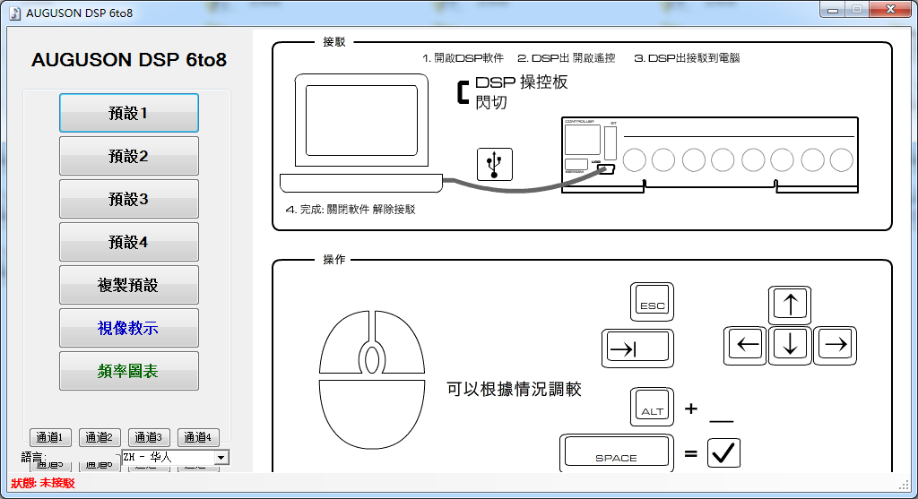This screenshot has width=918, height=499.
Task: Click the DSP 操控板 label
Action: [x=521, y=82]
